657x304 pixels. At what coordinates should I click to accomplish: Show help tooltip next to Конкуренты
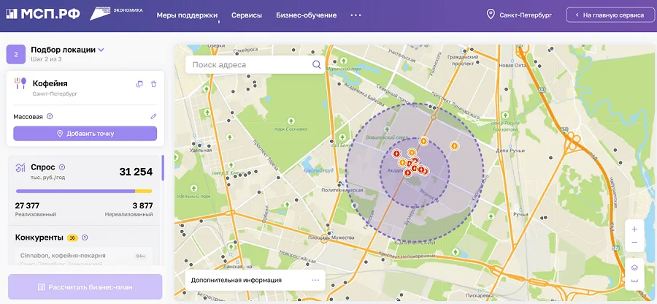point(85,237)
